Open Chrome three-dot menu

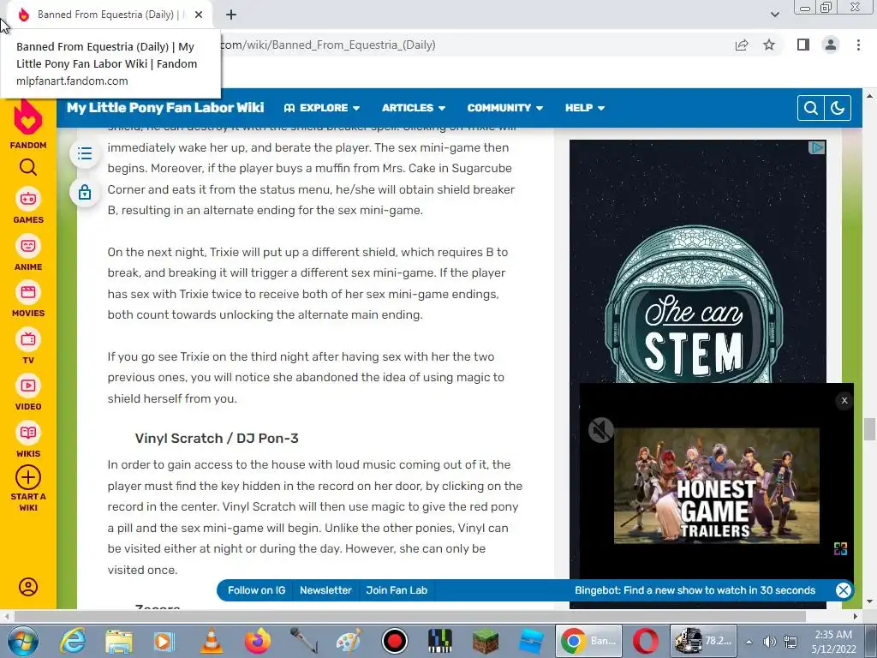tap(858, 45)
